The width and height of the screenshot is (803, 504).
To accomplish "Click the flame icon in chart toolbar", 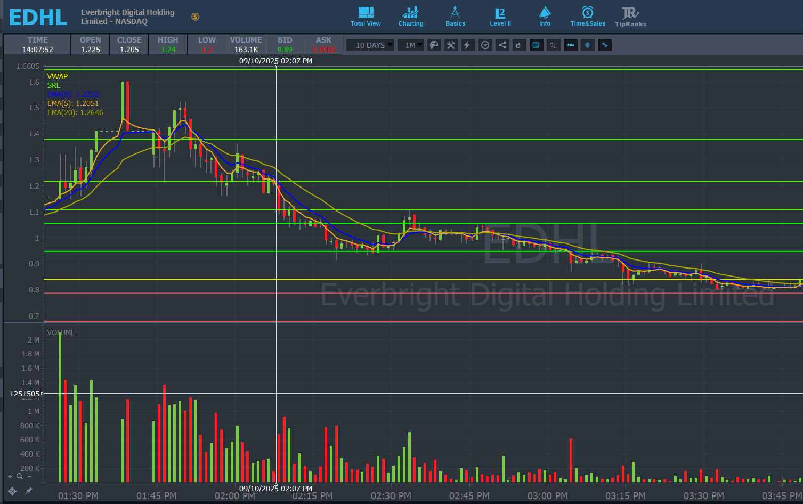I will pos(518,45).
